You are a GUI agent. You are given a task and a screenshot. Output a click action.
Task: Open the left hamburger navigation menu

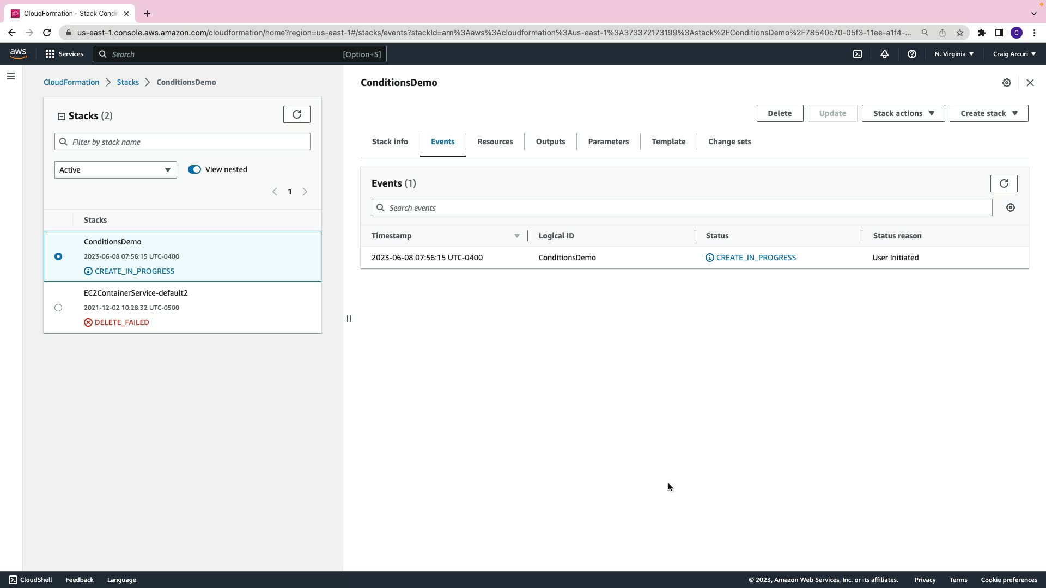coord(11,76)
